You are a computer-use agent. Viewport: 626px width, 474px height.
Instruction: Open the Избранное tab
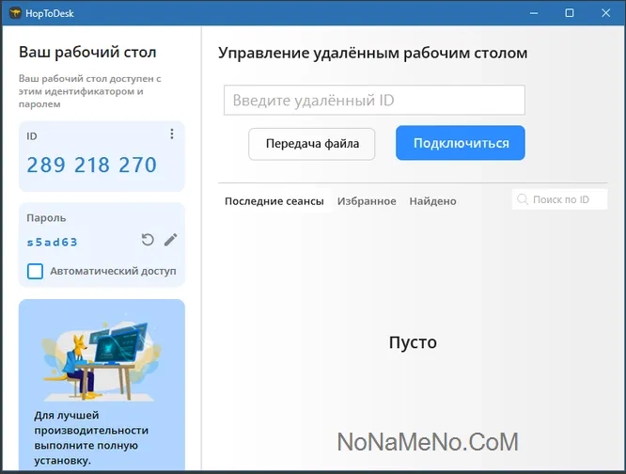point(367,201)
